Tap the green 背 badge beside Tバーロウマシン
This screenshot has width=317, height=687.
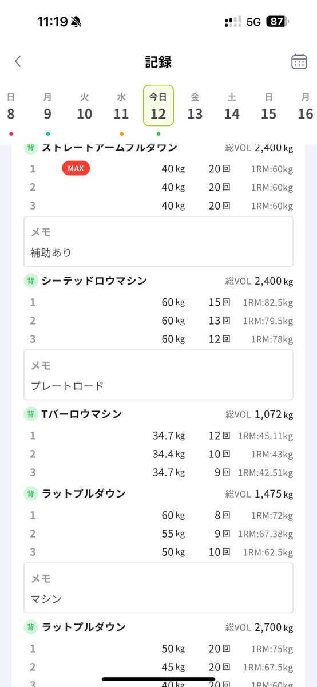point(31,414)
